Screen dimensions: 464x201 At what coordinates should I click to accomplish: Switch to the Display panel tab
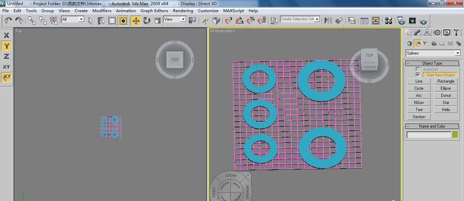(446, 32)
